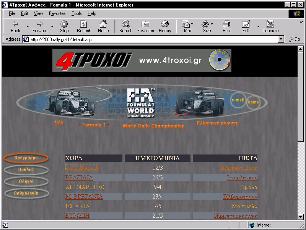This screenshot has width=306, height=230.
Task: Launch the Copernic toolbar button
Action: (x=270, y=26)
